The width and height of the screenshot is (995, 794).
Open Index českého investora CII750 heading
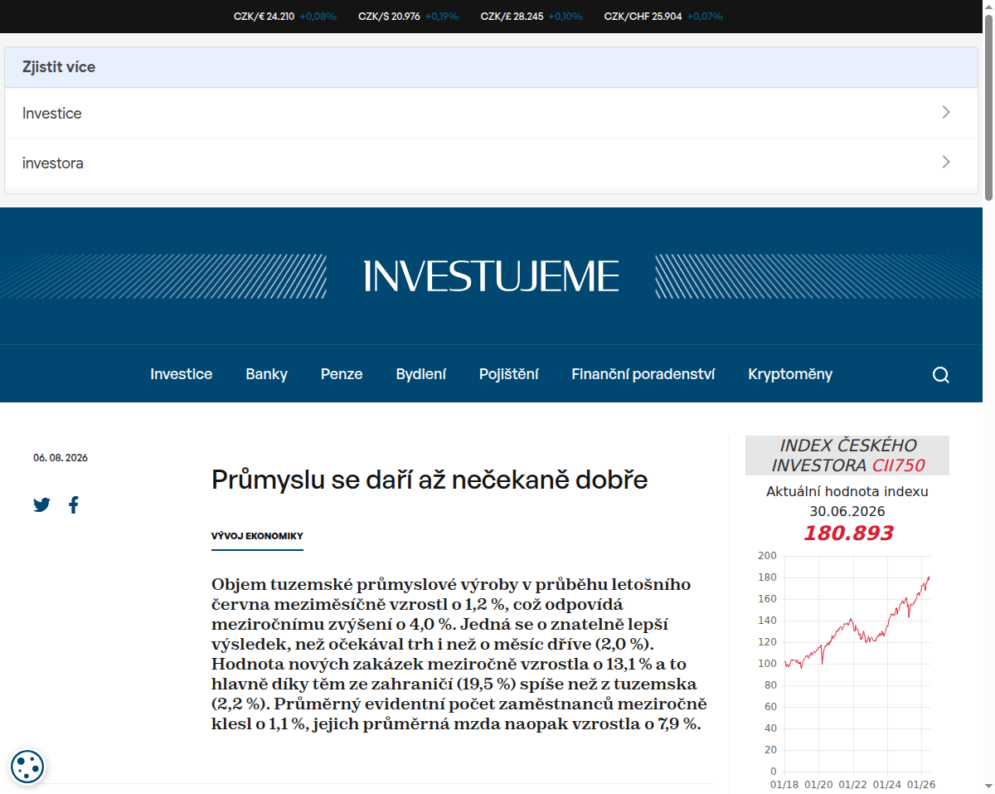[847, 455]
